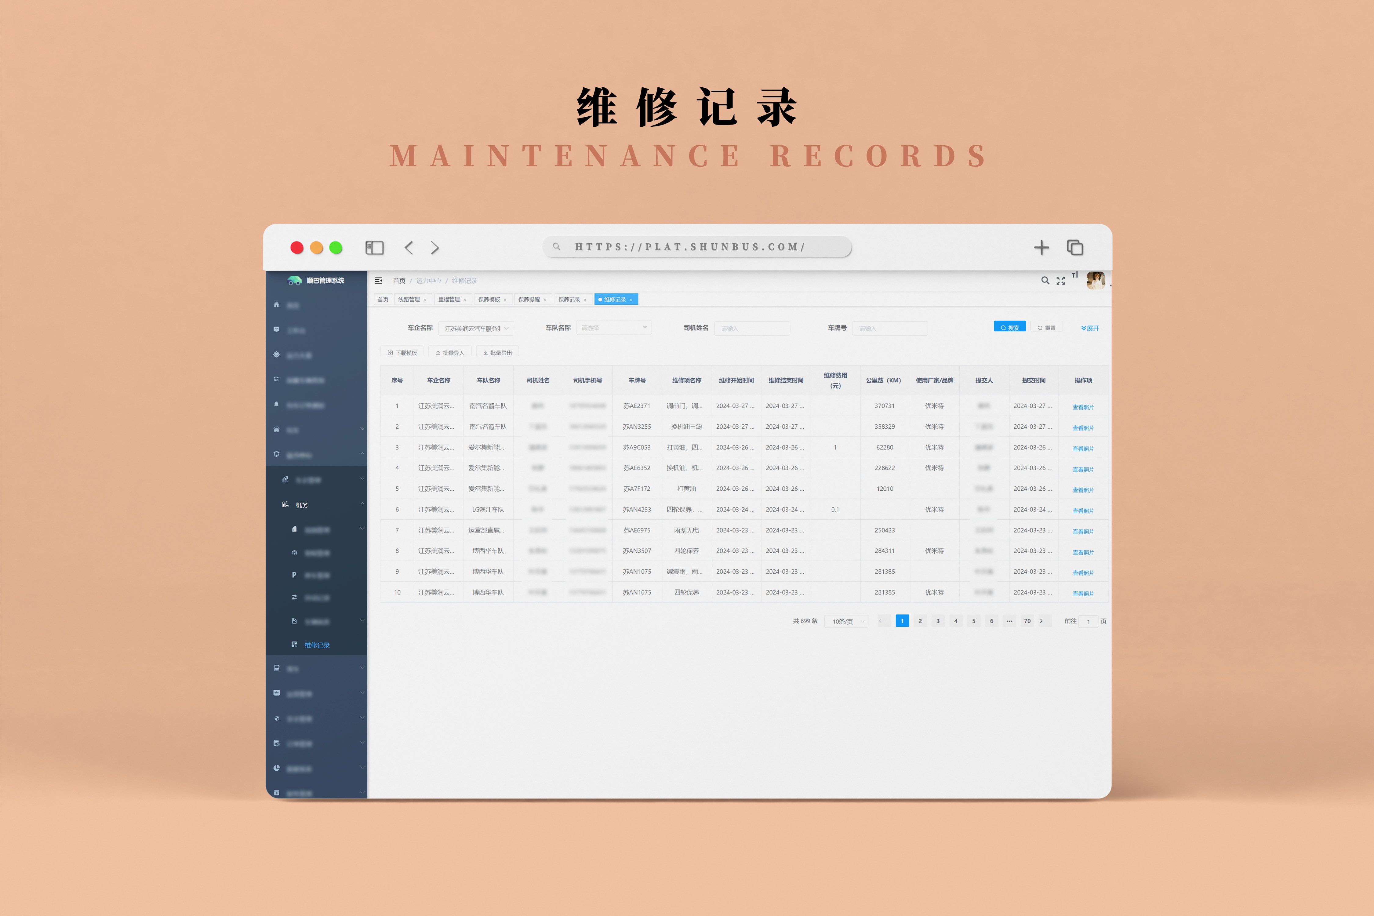Click the monitor icon in the sidebar

[x=276, y=329]
